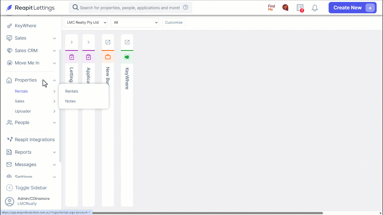Image resolution: width=383 pixels, height=215 pixels.
Task: Open the notifications bell
Action: (315, 8)
